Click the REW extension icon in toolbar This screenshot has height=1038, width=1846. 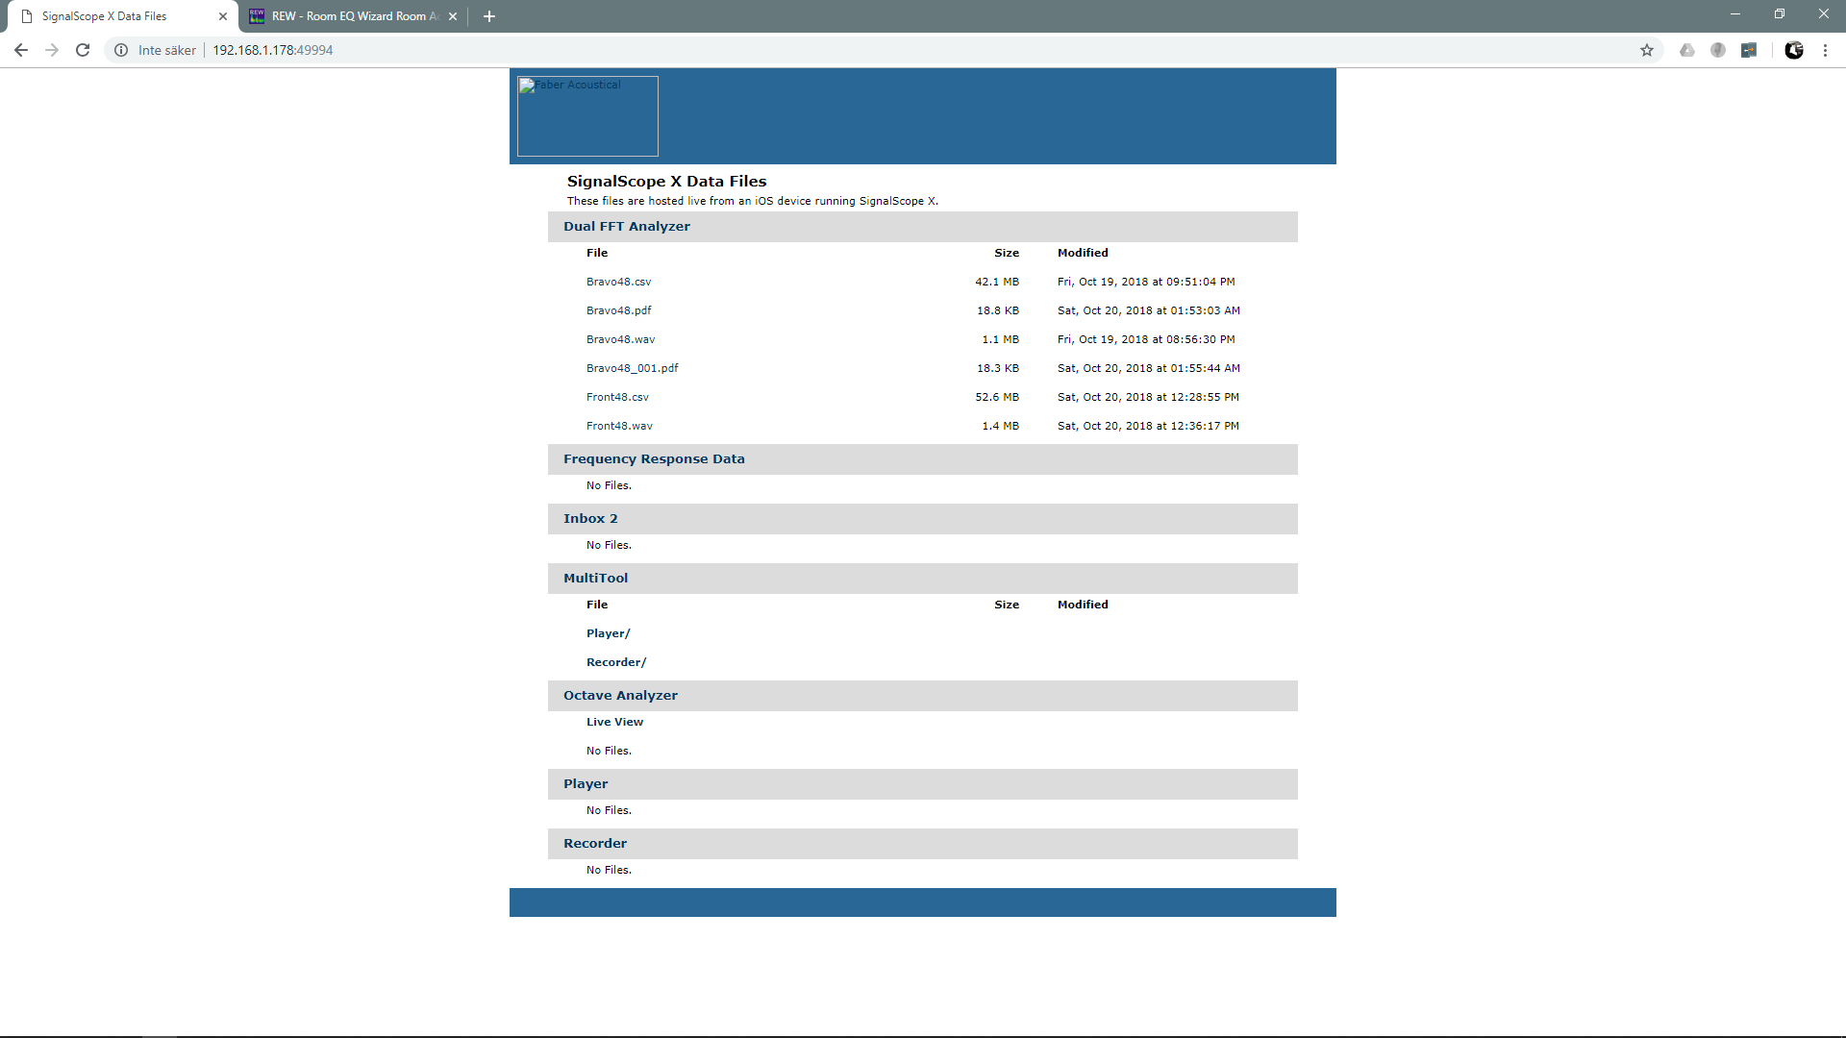[1749, 50]
